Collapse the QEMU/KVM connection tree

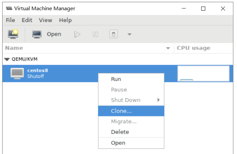pyautogui.click(x=7, y=59)
